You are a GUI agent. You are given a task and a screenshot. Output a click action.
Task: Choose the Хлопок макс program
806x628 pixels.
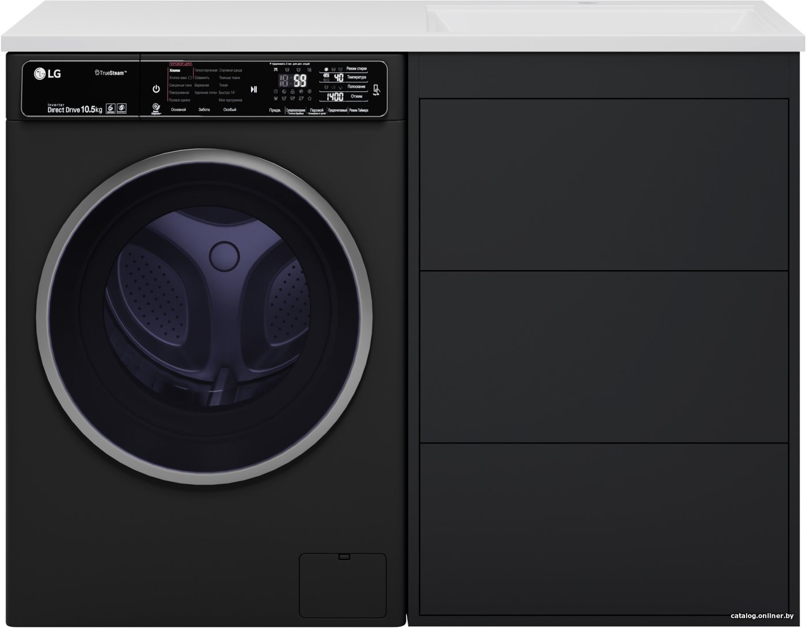coord(180,78)
